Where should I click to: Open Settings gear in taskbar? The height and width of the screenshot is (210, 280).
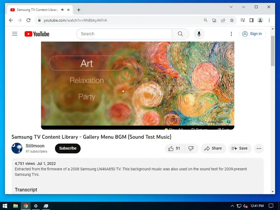tap(36, 206)
